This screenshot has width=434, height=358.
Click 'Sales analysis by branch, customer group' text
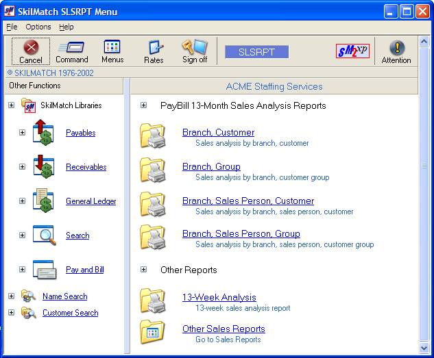click(263, 177)
